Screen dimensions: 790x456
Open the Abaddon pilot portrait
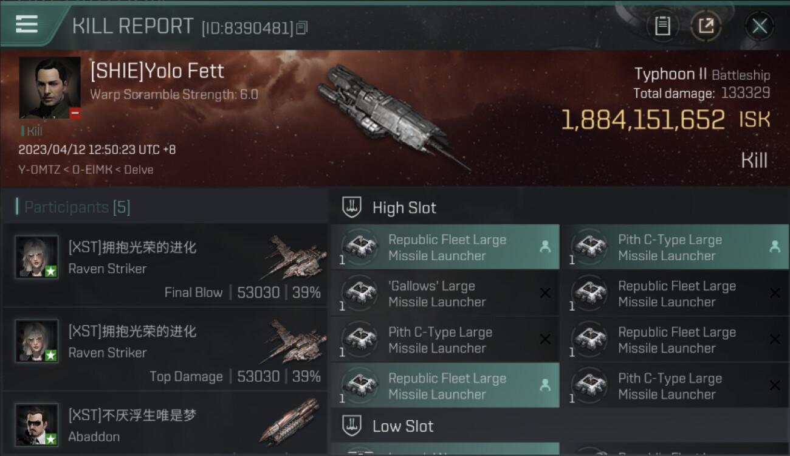37,424
